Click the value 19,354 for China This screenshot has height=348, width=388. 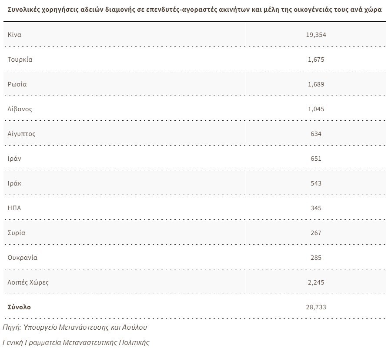(x=316, y=35)
